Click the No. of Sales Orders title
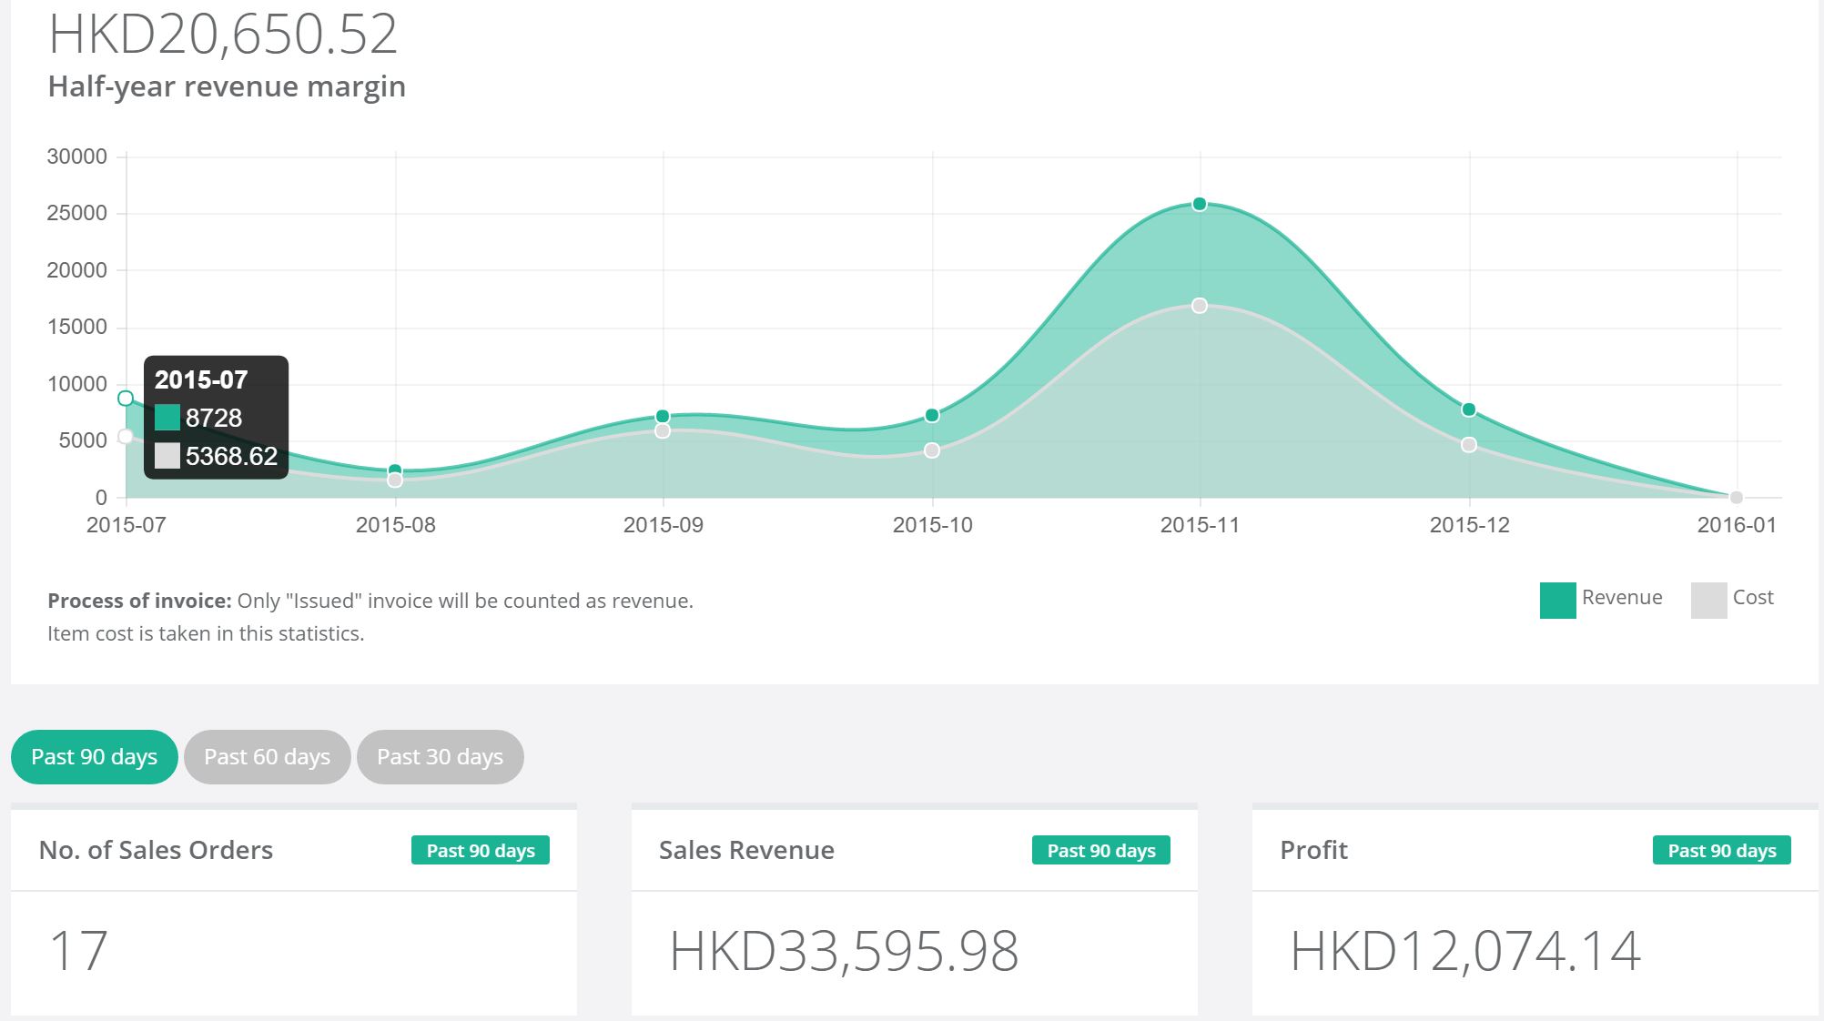 pyautogui.click(x=156, y=850)
